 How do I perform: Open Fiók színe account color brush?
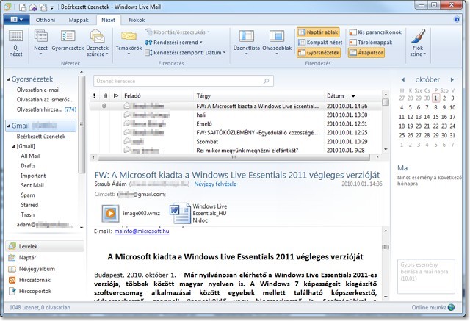tap(418, 43)
